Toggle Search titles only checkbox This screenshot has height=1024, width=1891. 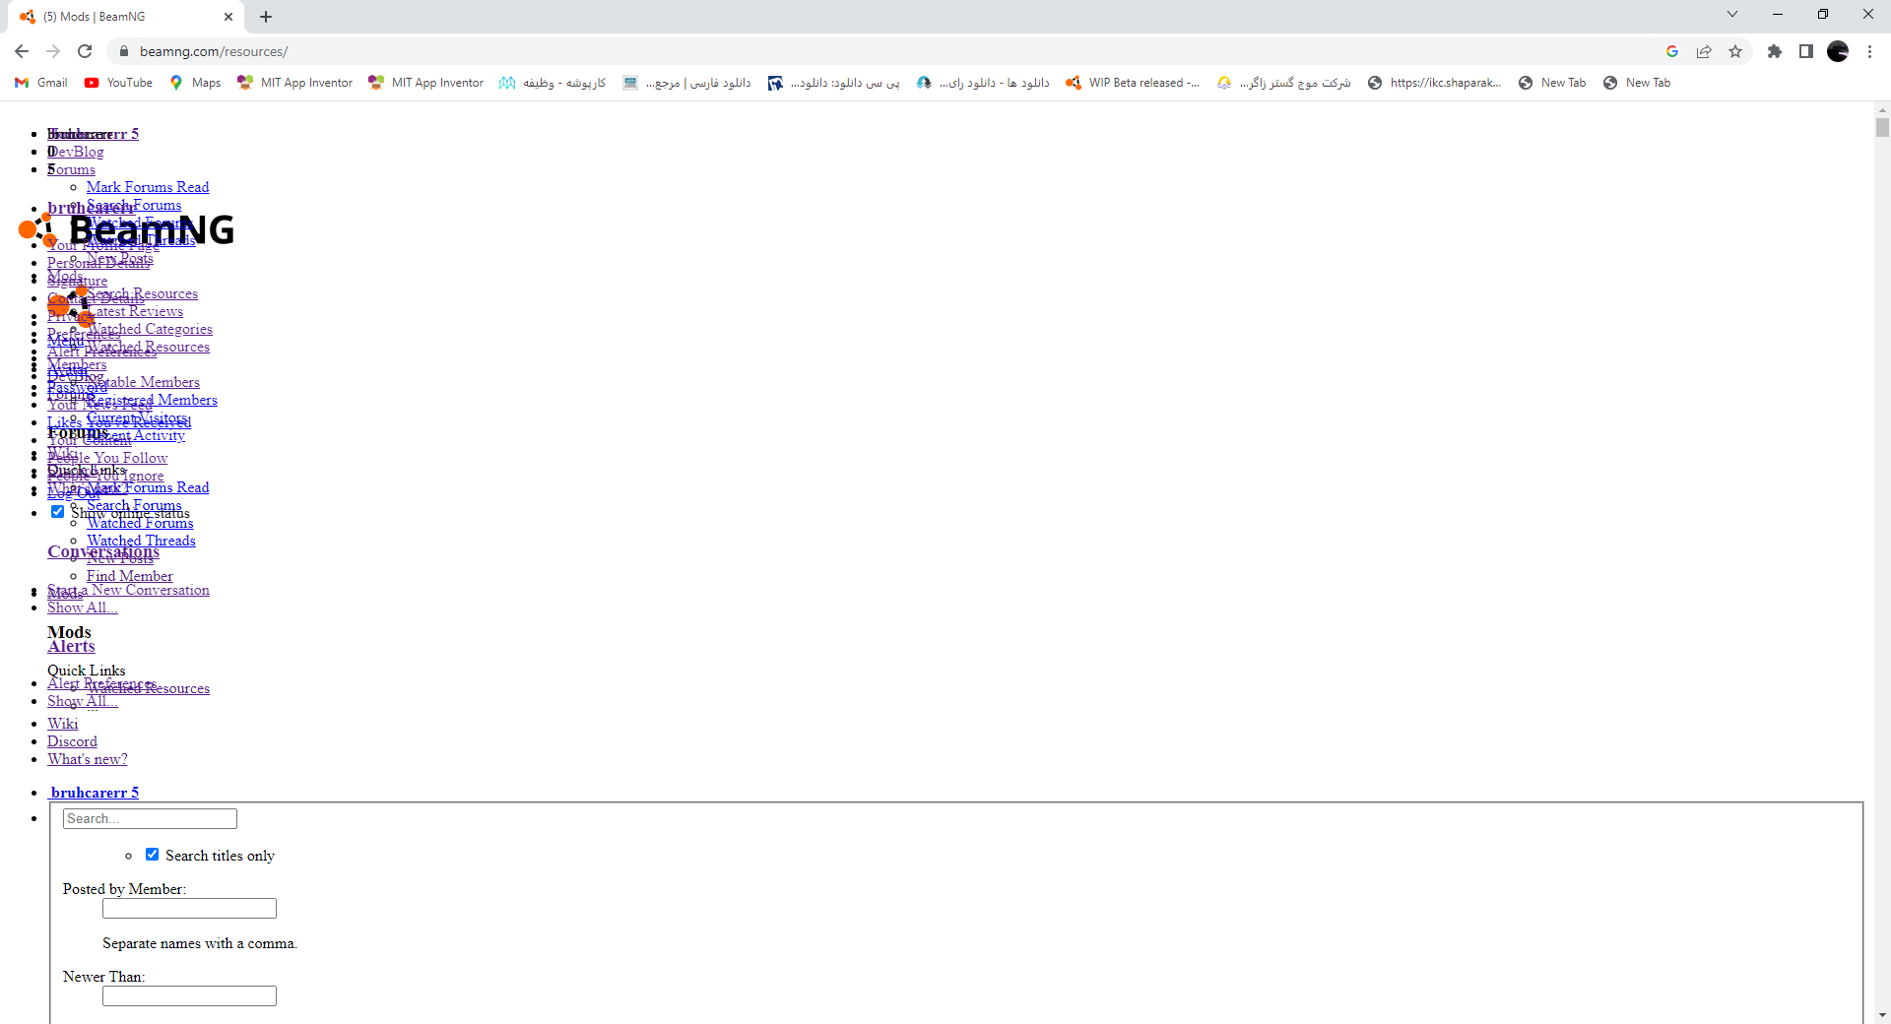point(152,855)
